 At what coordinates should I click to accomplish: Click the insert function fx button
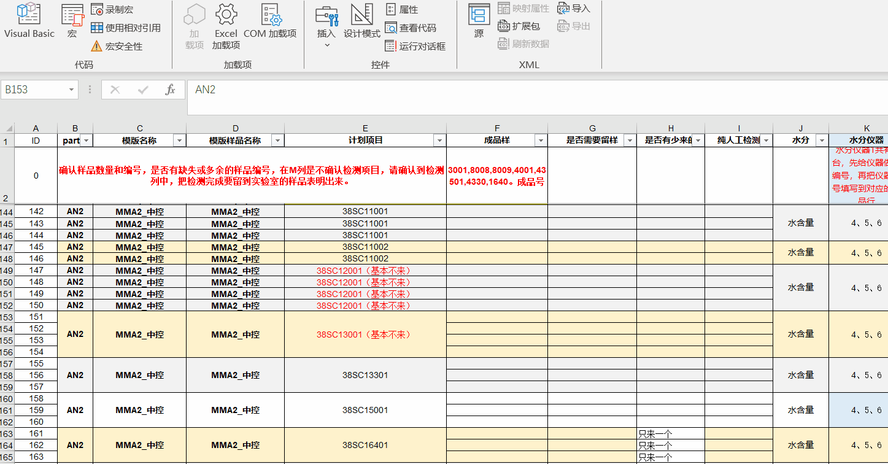click(x=171, y=90)
